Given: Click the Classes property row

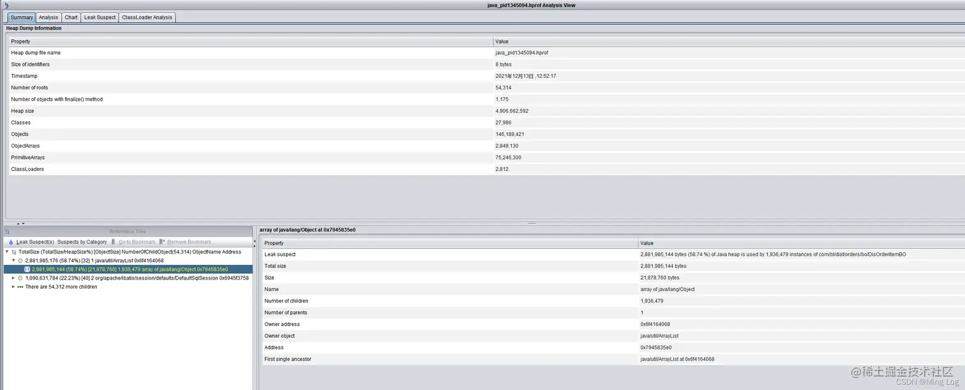Looking at the screenshot, I should pyautogui.click(x=486, y=123).
